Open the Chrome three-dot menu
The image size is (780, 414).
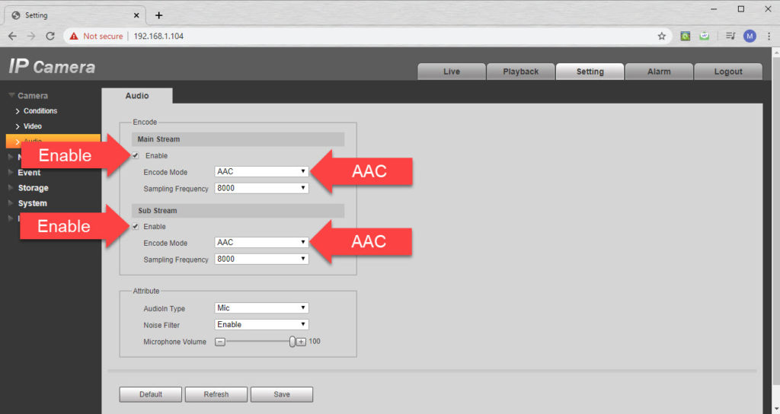pos(769,36)
